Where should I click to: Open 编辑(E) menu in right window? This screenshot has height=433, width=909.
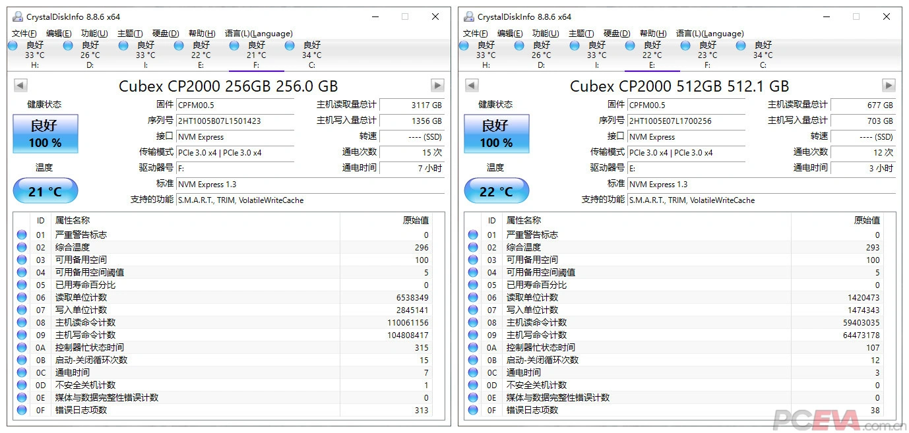tap(511, 34)
